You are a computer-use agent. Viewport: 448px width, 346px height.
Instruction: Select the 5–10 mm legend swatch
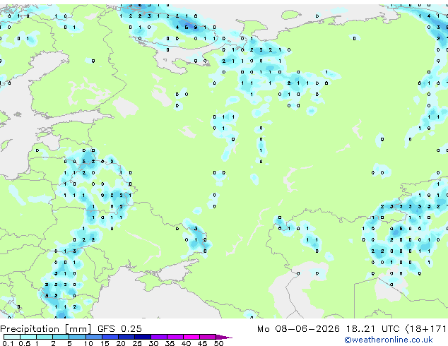point(77,337)
